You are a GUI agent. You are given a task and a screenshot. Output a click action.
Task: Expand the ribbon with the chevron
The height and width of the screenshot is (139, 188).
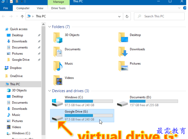(179, 8)
